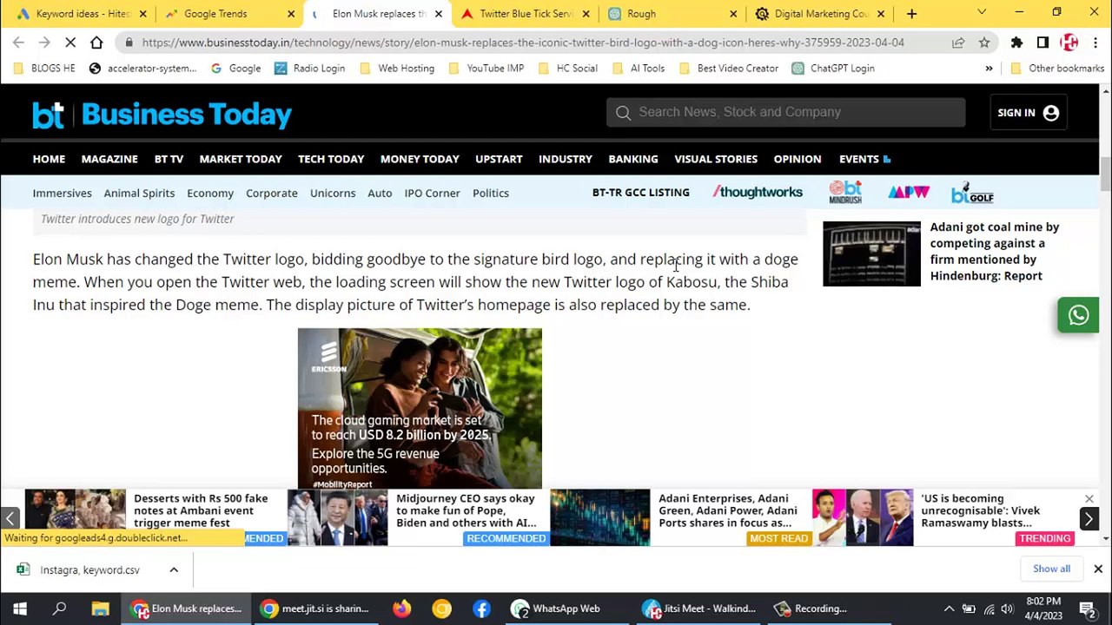Open the Chrome side panel

1042,43
